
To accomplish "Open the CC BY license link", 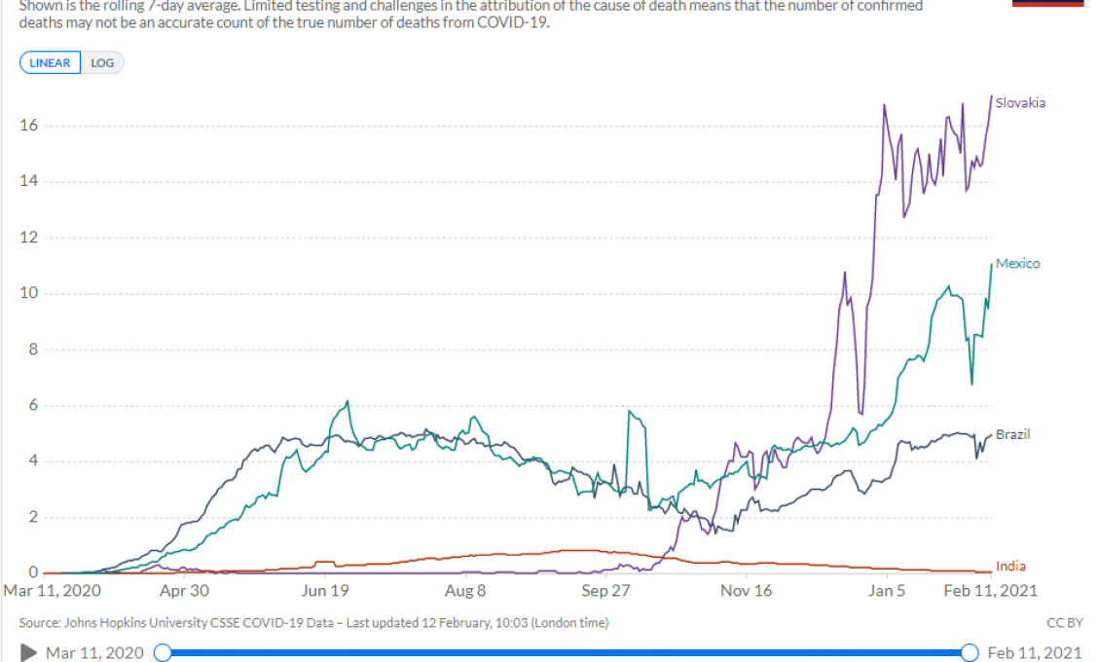I will tap(1065, 623).
